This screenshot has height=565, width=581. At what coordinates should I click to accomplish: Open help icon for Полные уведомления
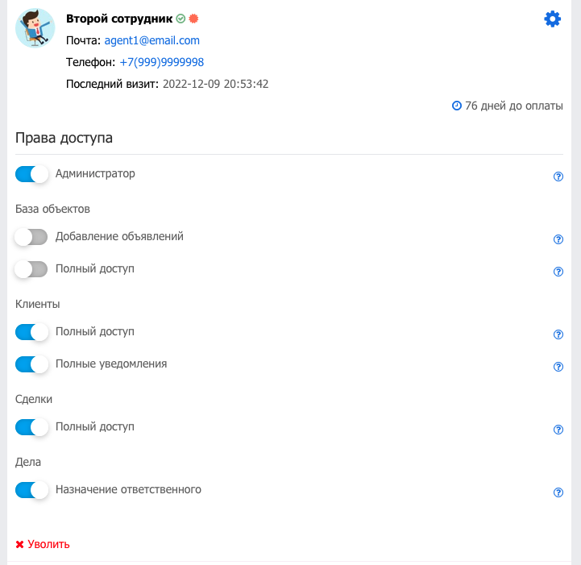point(558,367)
